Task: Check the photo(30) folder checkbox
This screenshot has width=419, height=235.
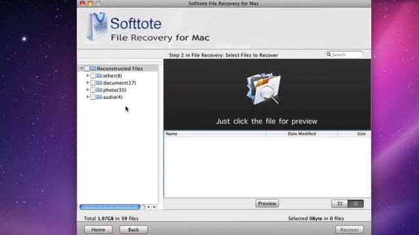Action: [x=93, y=90]
